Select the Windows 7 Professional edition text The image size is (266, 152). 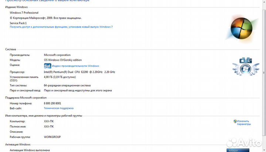24,13
